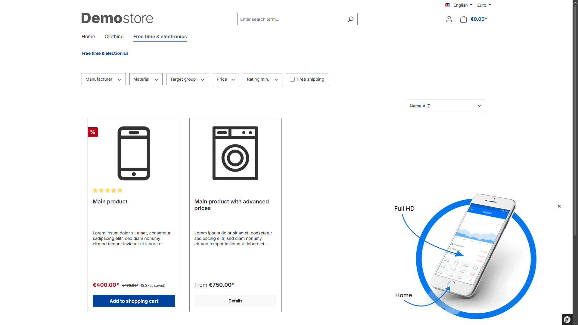The height and width of the screenshot is (325, 578).
Task: Open Details of advanced prices product
Action: (235, 301)
